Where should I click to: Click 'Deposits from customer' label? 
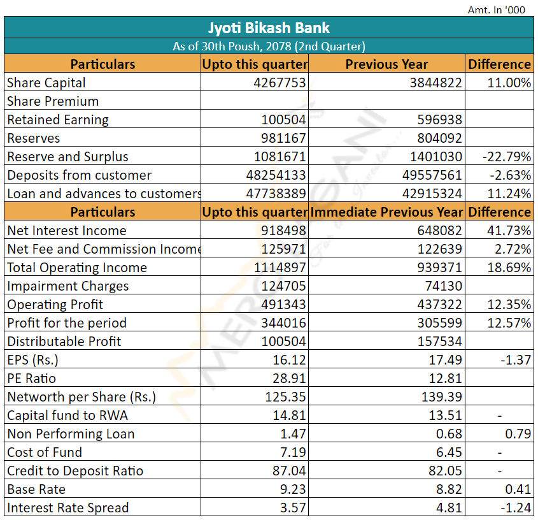pyautogui.click(x=79, y=175)
